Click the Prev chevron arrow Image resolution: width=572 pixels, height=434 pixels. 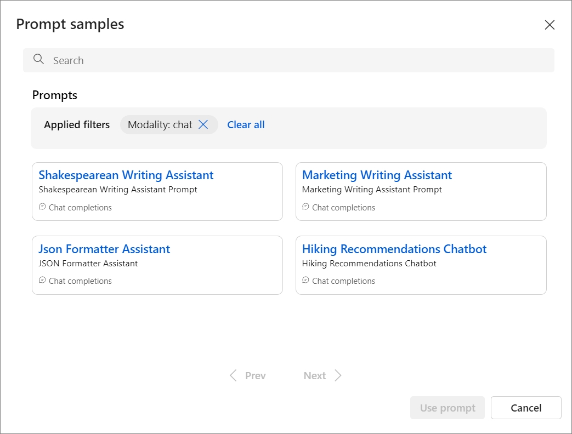(234, 375)
